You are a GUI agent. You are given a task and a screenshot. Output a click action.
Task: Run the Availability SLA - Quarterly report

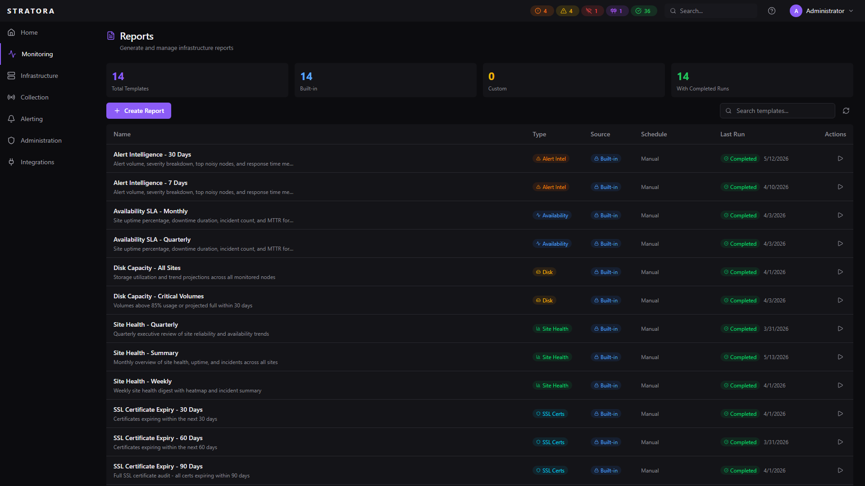point(840,243)
